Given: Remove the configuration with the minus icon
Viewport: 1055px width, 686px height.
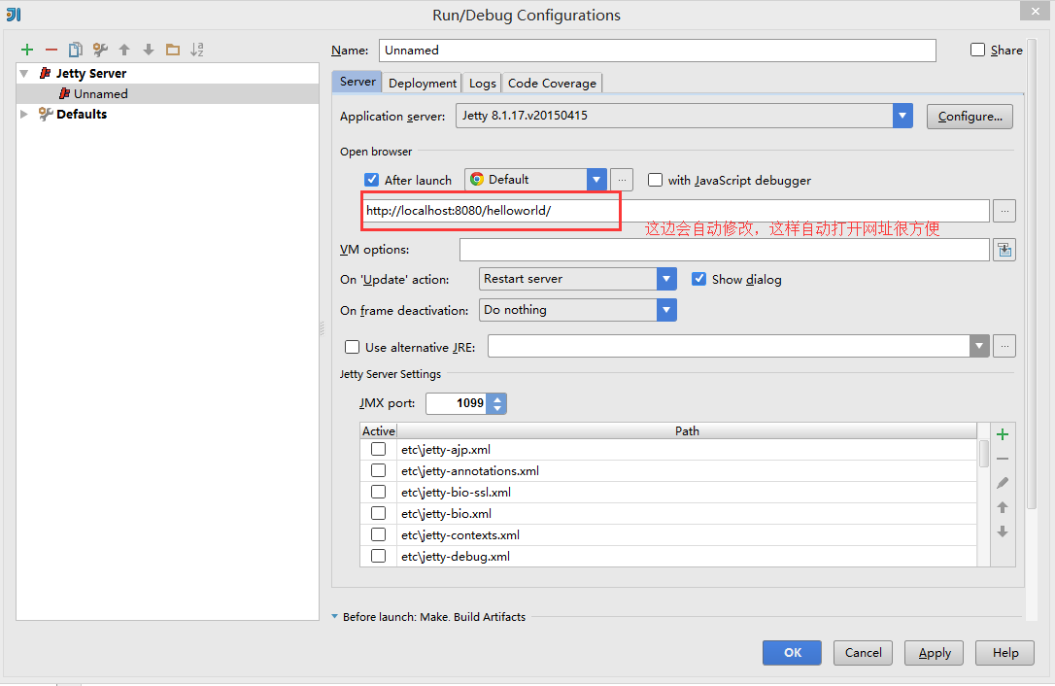Looking at the screenshot, I should [x=51, y=50].
